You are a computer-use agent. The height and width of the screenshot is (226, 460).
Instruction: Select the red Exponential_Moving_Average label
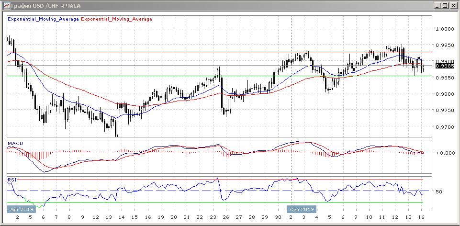[117, 19]
